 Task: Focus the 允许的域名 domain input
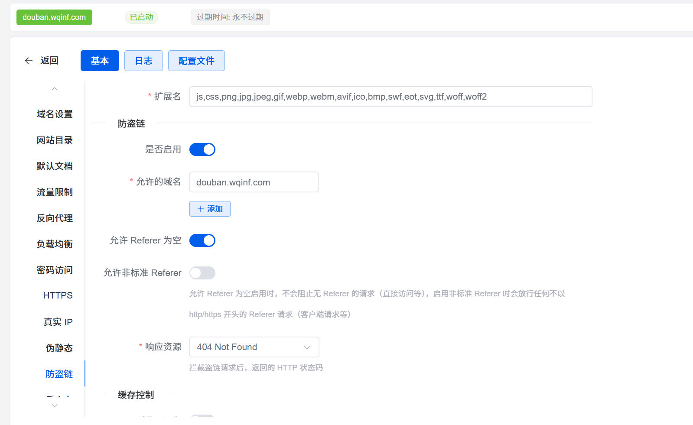(254, 182)
